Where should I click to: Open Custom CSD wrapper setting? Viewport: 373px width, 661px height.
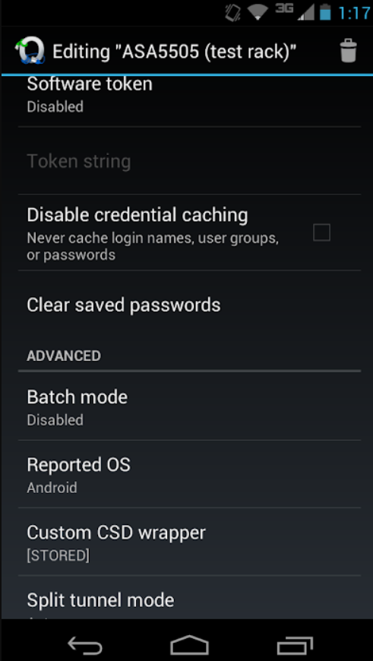tap(190, 542)
